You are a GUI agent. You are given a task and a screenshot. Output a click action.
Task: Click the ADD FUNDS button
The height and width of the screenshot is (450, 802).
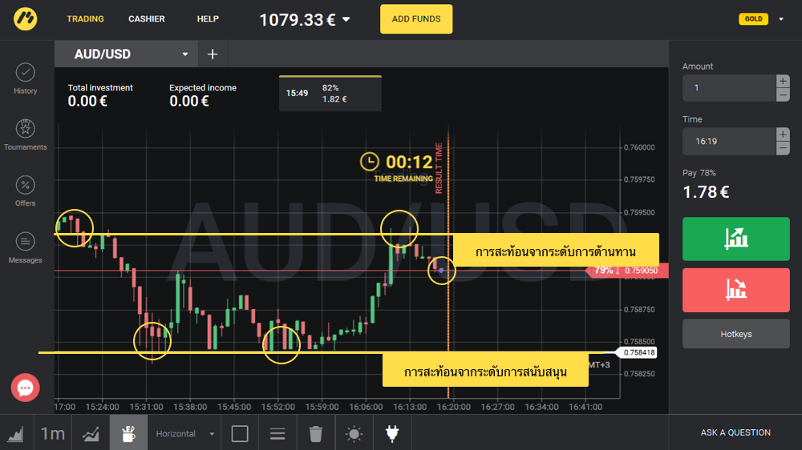(415, 19)
